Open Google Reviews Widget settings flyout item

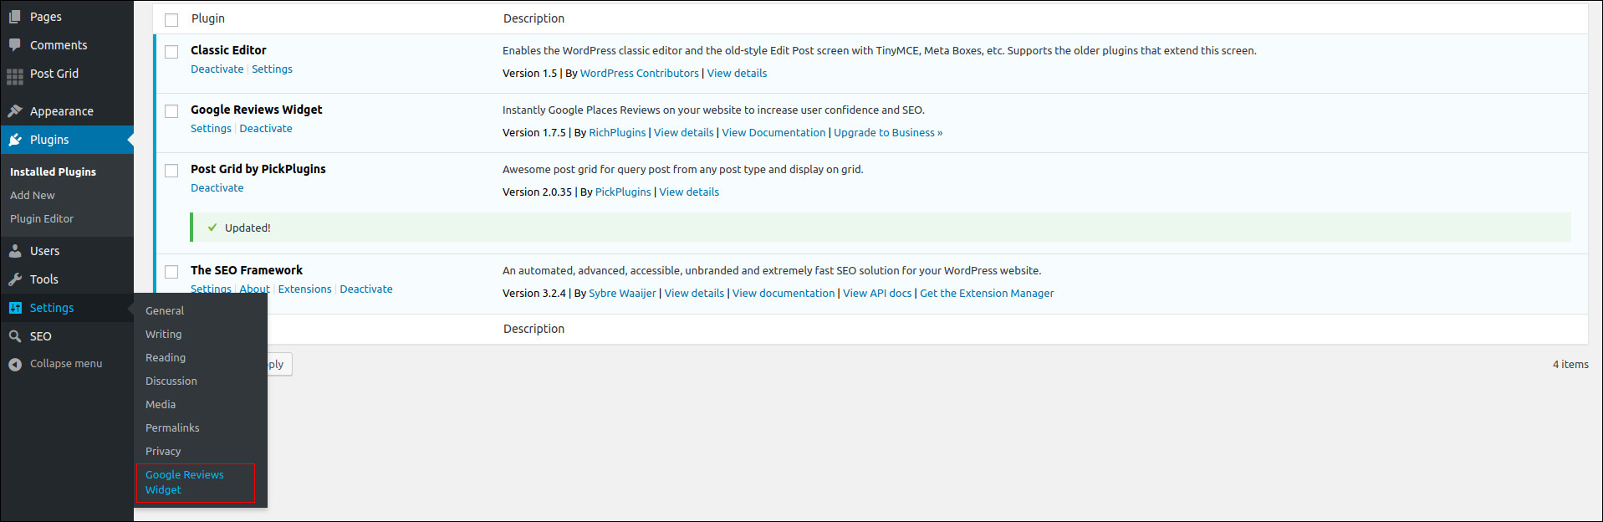tap(185, 482)
